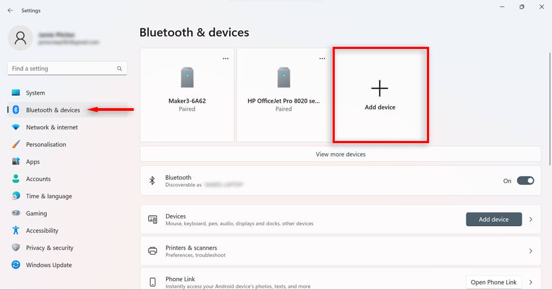Expand the Devices section chevron
This screenshot has height=290, width=552.
point(531,220)
